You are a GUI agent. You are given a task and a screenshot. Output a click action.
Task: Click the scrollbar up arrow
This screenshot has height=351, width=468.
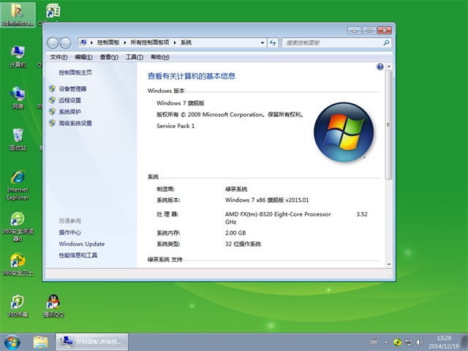click(x=388, y=67)
